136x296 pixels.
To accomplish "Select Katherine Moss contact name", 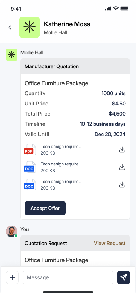I will coord(67,24).
